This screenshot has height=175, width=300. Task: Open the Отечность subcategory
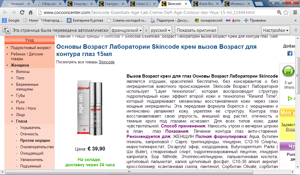(29, 134)
